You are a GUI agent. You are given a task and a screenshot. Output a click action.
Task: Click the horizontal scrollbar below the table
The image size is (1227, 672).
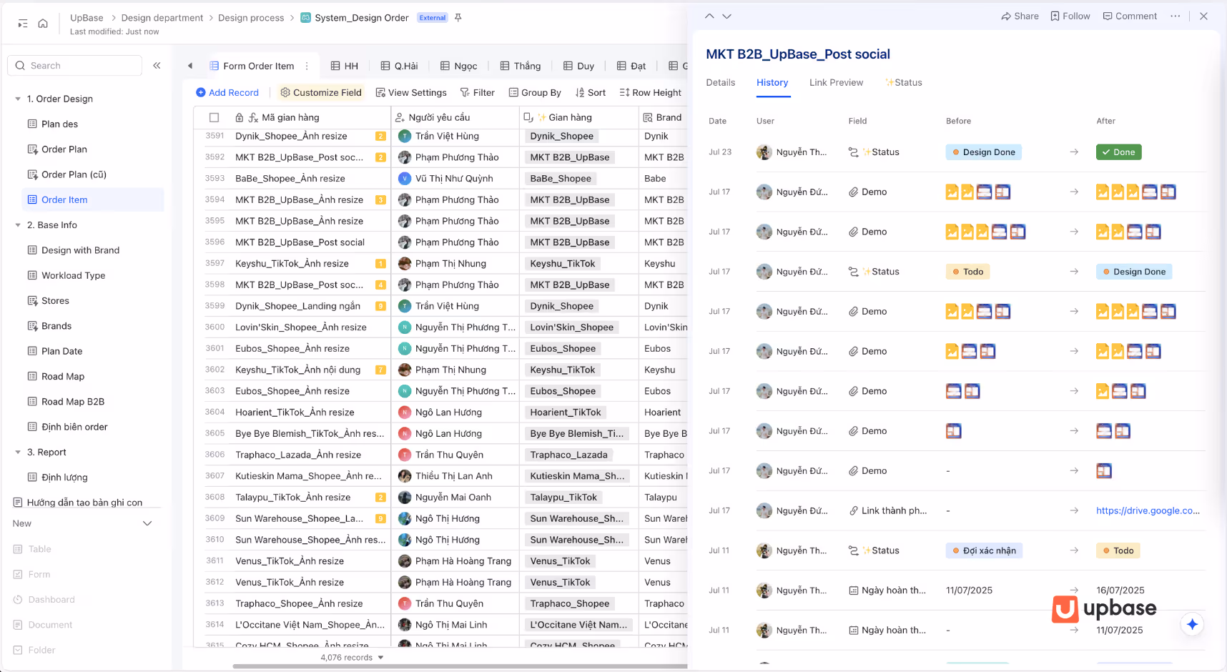coord(459,666)
